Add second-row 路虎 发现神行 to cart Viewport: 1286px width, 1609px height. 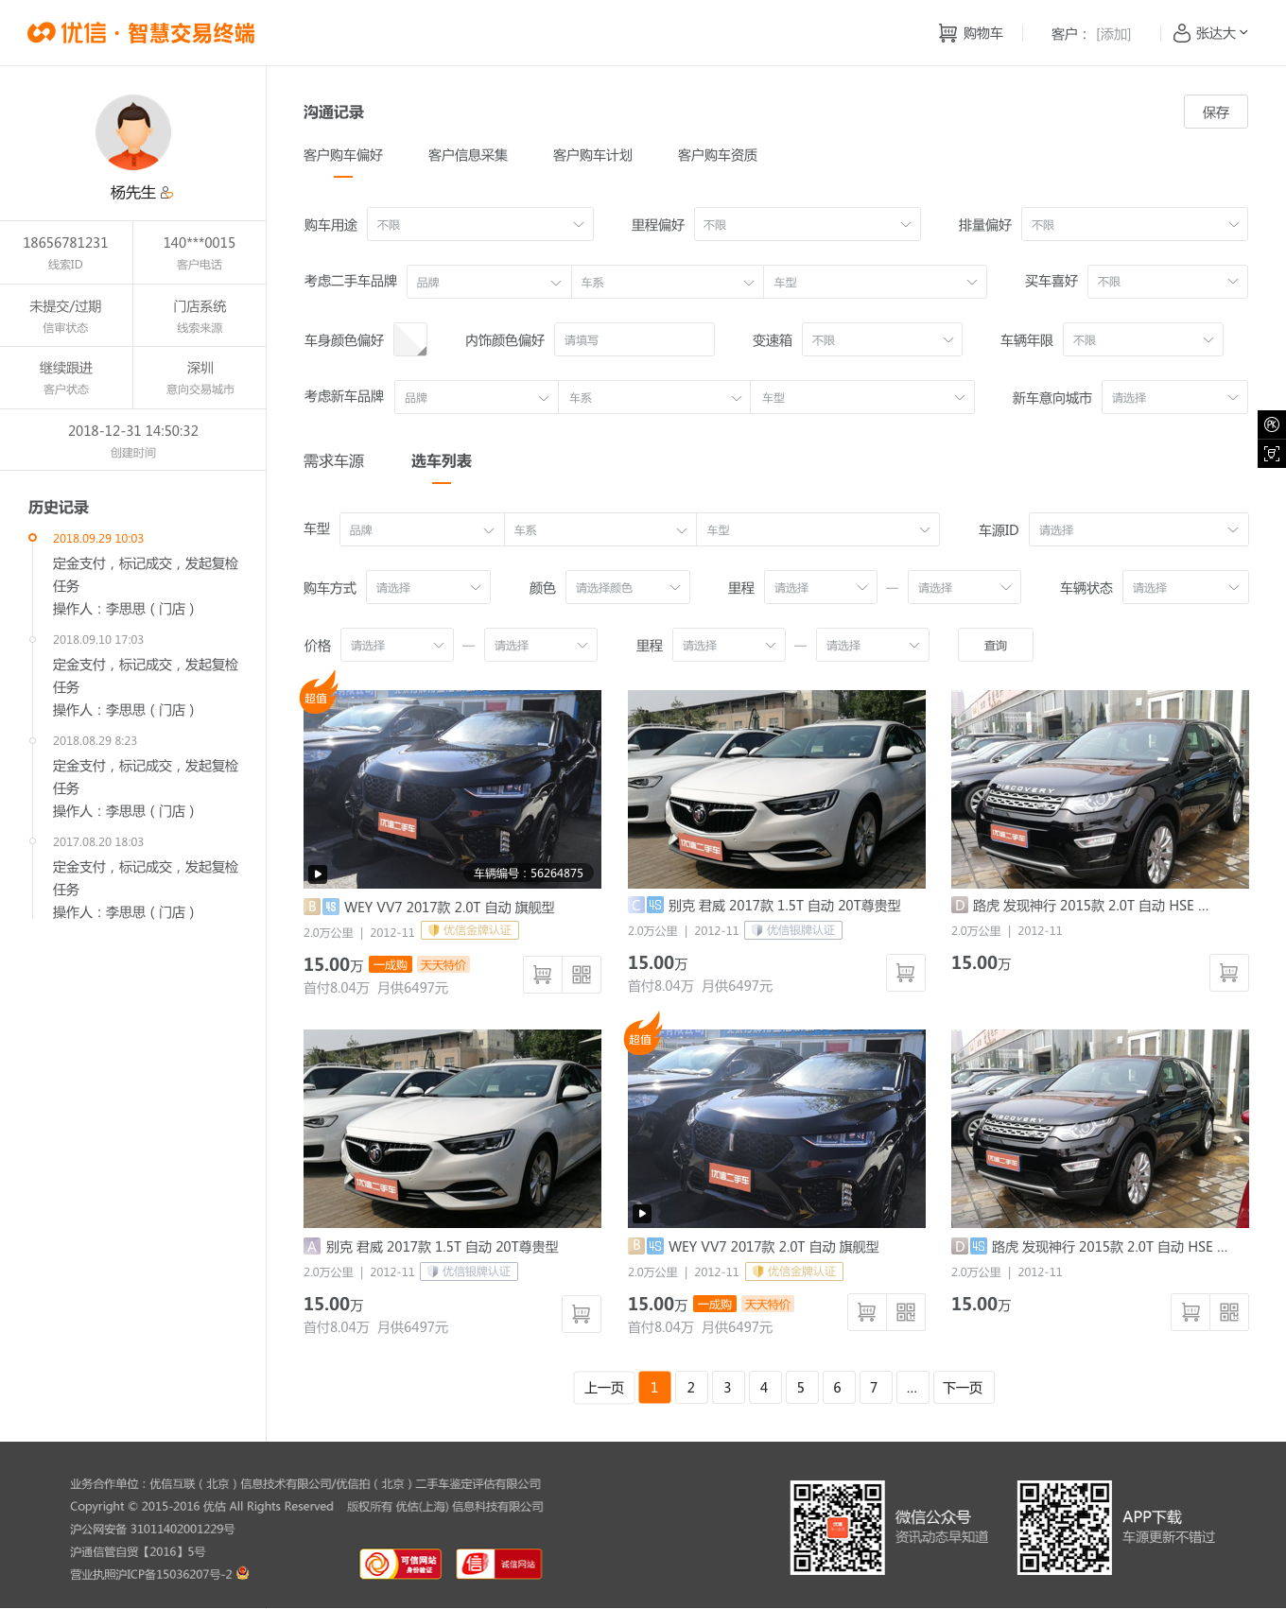point(1190,1312)
